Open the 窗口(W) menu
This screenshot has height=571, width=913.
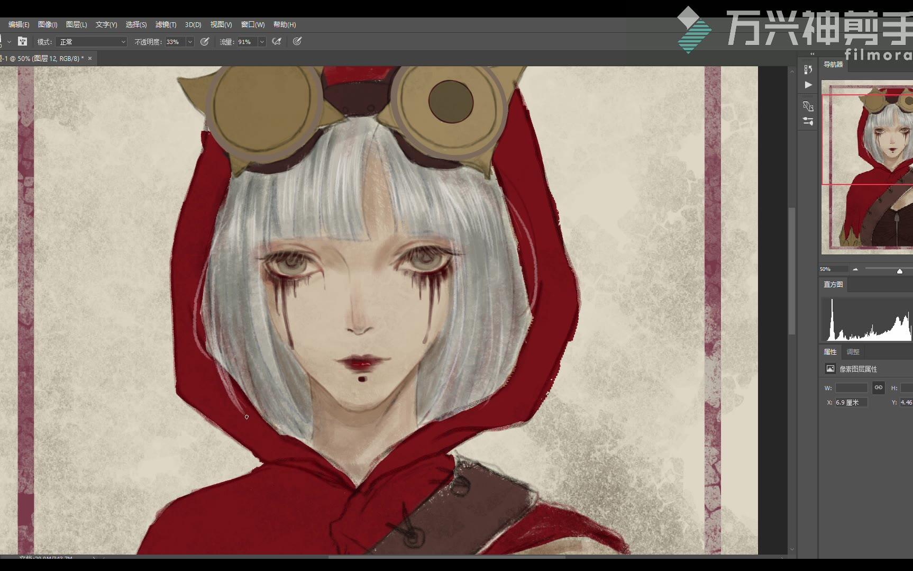tap(253, 24)
